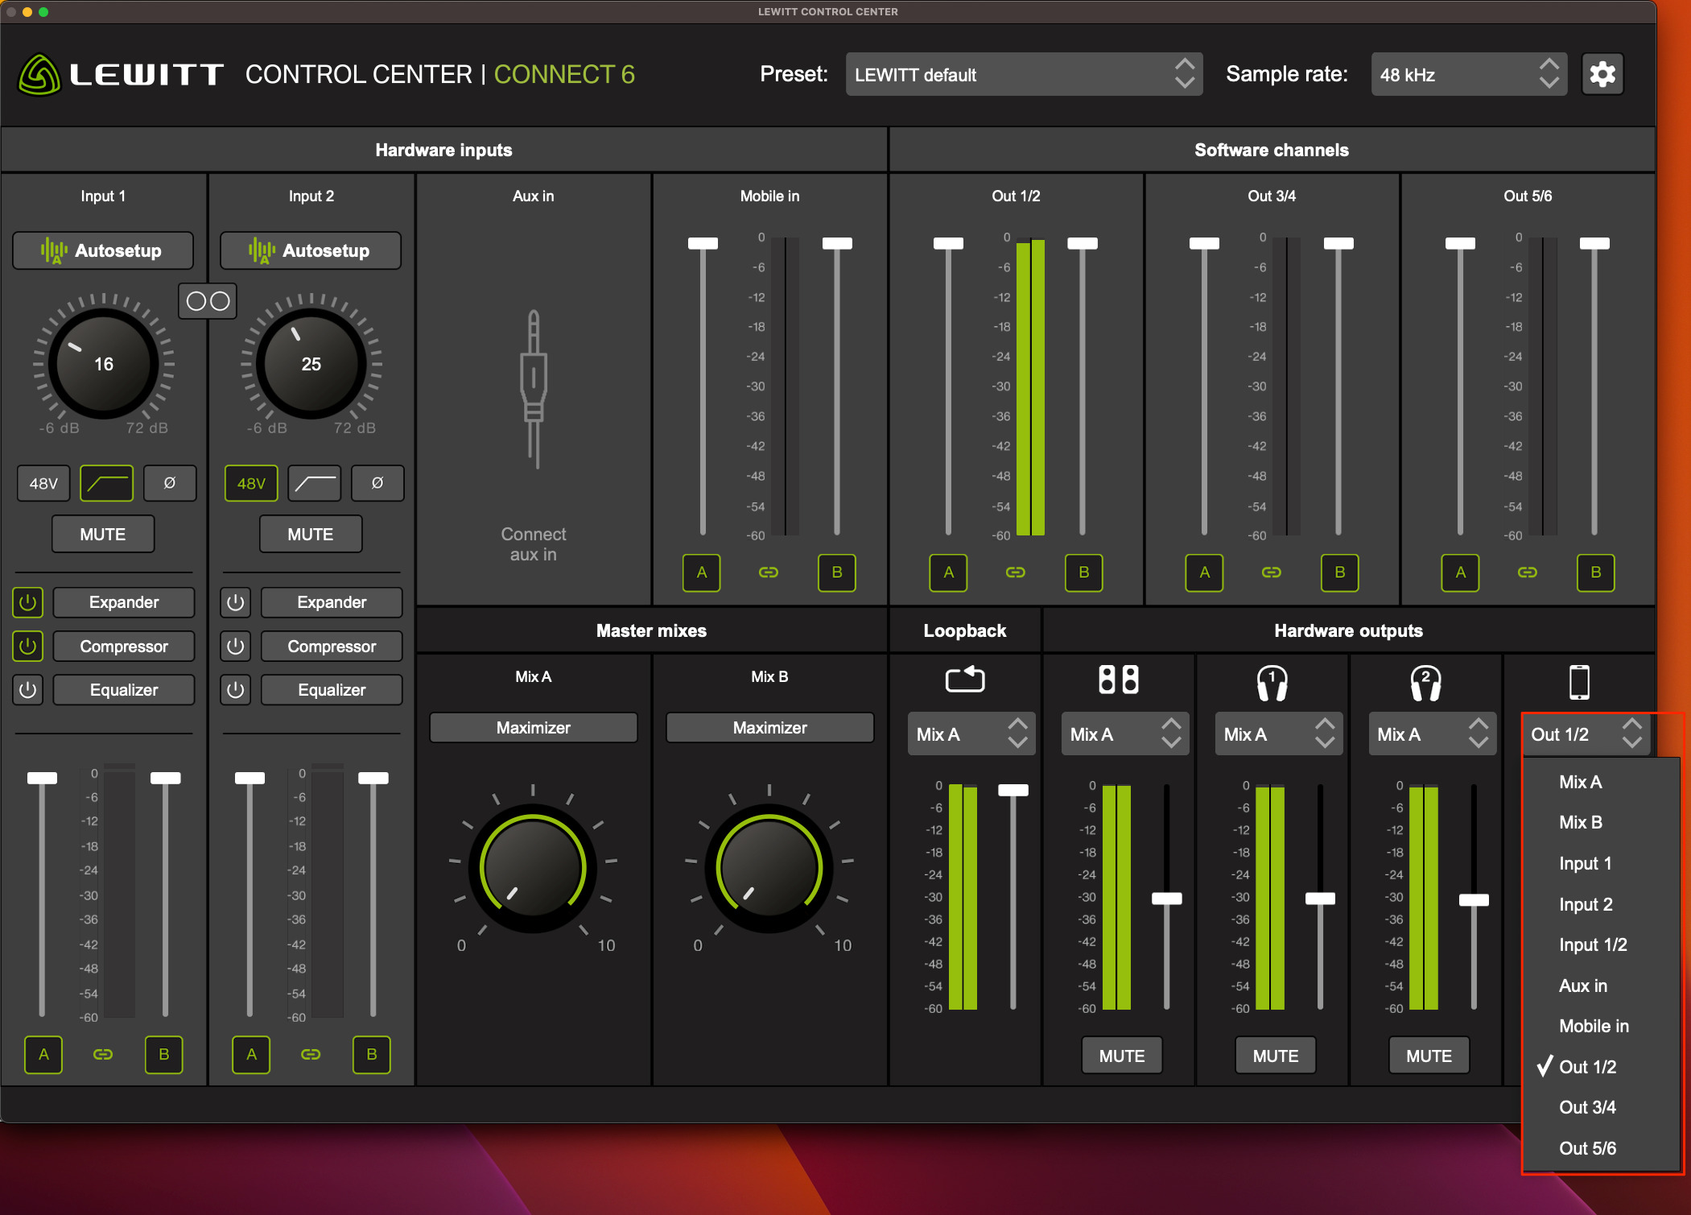Viewport: 1691px width, 1215px height.
Task: Click the stereo link icon between Input 1 and 2
Action: [x=208, y=301]
